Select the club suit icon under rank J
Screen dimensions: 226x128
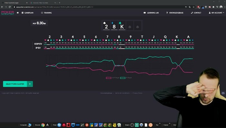155,40
